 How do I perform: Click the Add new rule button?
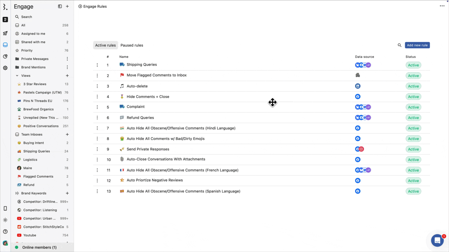point(417,45)
